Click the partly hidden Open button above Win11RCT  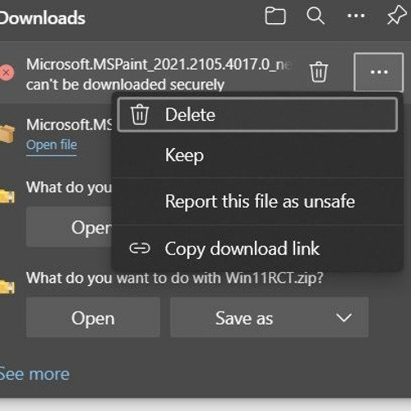point(69,227)
